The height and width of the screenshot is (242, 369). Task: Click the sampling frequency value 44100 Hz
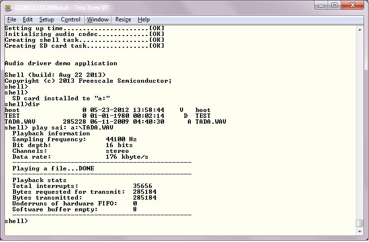pos(121,139)
